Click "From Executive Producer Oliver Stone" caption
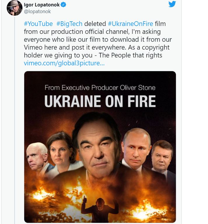The width and height of the screenshot is (208, 224). [100, 87]
